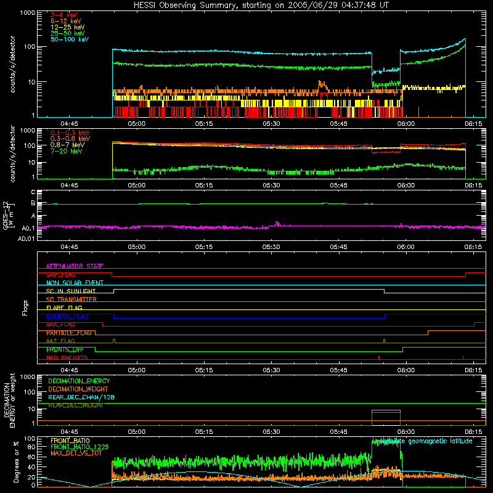The height and width of the screenshot is (493, 493).
Task: Click the 05:45 tick under the MeV panel
Action: point(338,185)
